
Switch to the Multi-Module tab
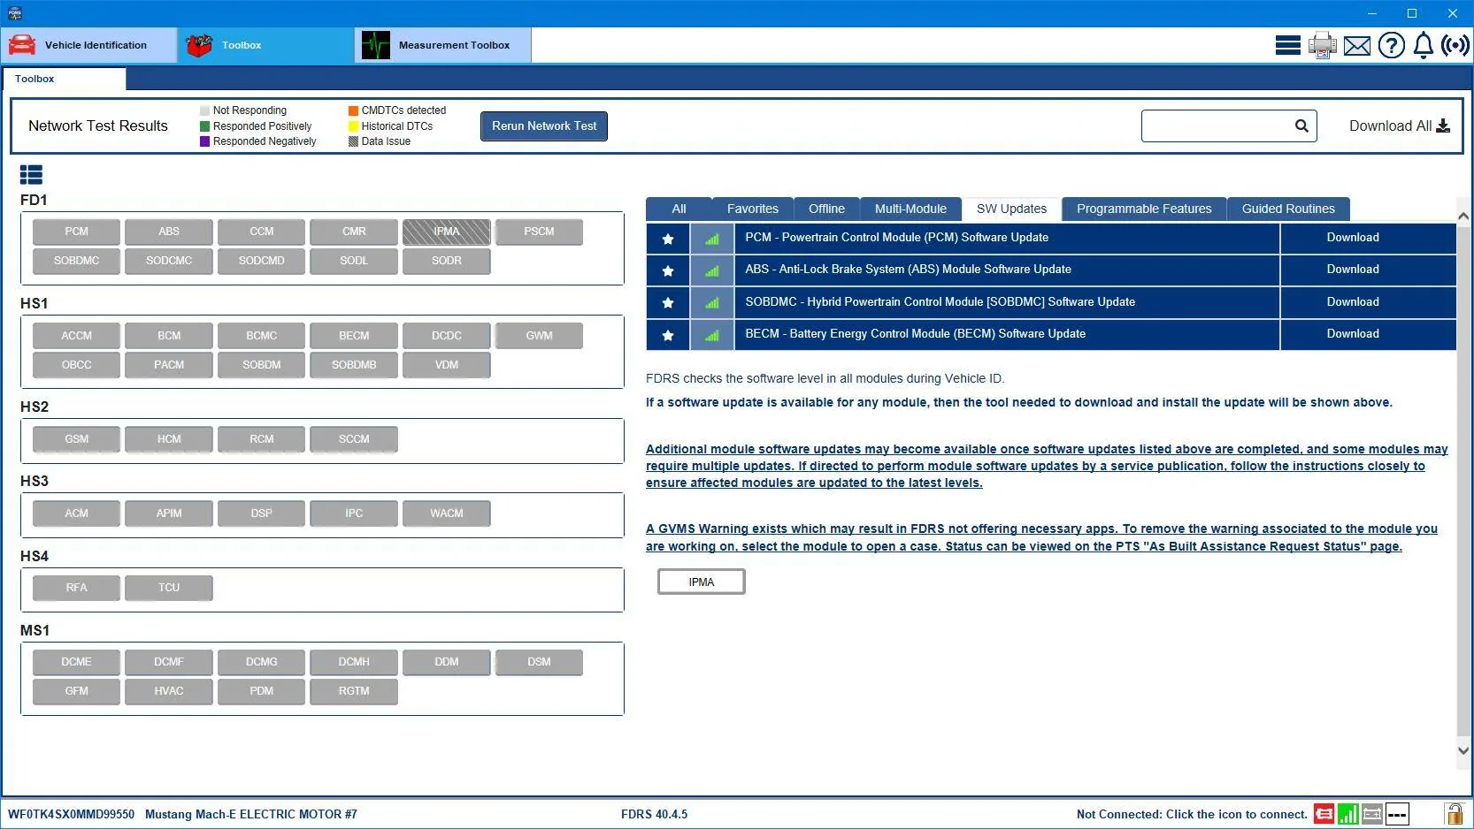(910, 209)
